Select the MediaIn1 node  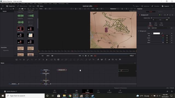pyautogui.click(x=14, y=84)
